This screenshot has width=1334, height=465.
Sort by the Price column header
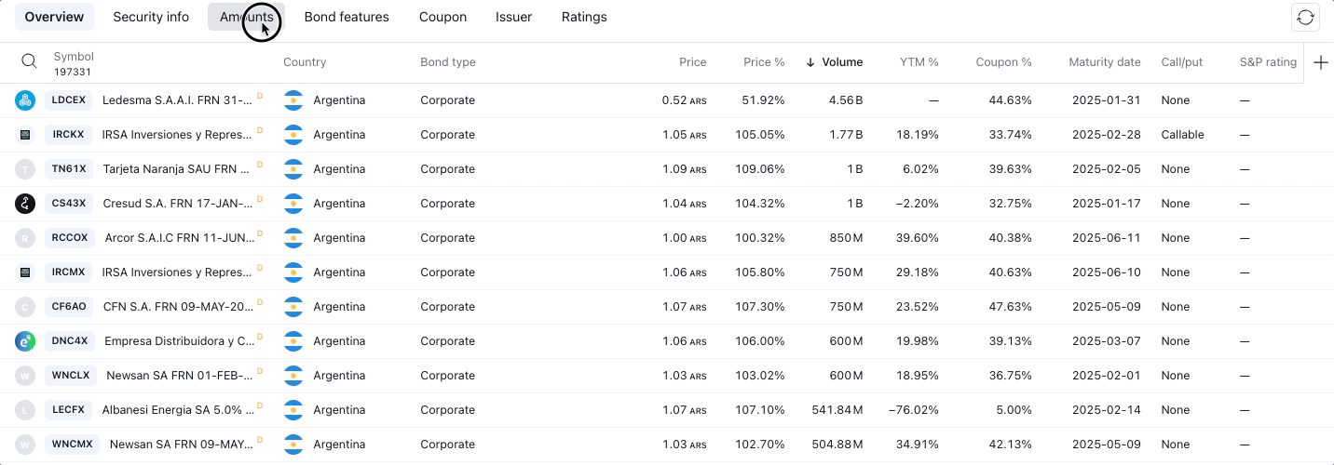pos(693,62)
